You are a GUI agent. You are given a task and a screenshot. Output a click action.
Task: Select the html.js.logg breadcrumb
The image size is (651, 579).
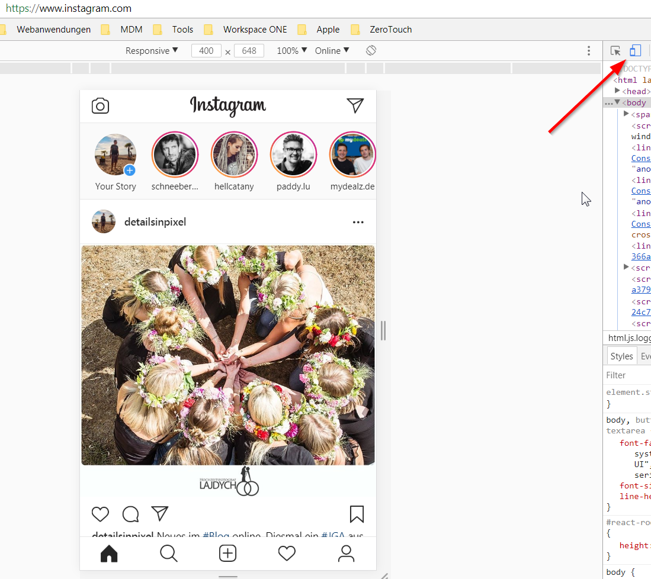point(629,338)
